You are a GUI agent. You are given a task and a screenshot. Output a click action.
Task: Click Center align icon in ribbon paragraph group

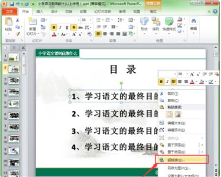coord(105,34)
